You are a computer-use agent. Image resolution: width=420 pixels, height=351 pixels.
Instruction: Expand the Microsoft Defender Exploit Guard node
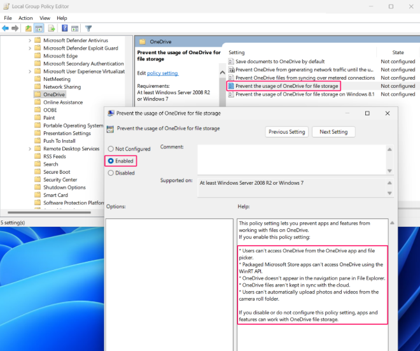coord(30,48)
